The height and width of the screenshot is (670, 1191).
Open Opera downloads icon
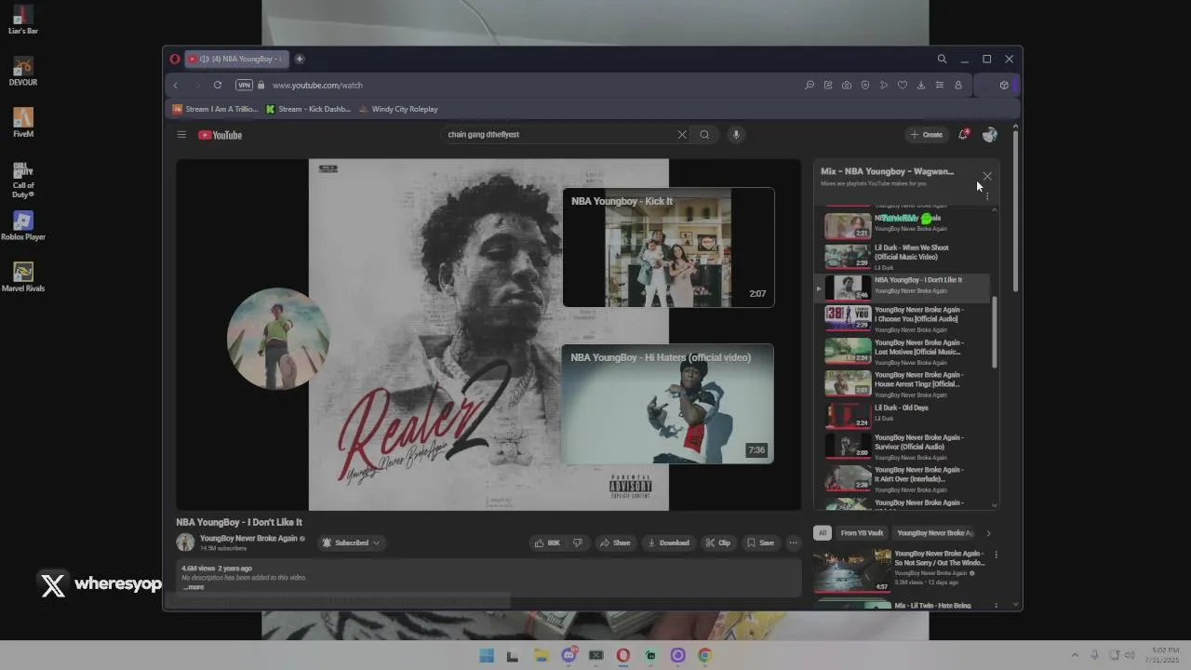point(920,85)
